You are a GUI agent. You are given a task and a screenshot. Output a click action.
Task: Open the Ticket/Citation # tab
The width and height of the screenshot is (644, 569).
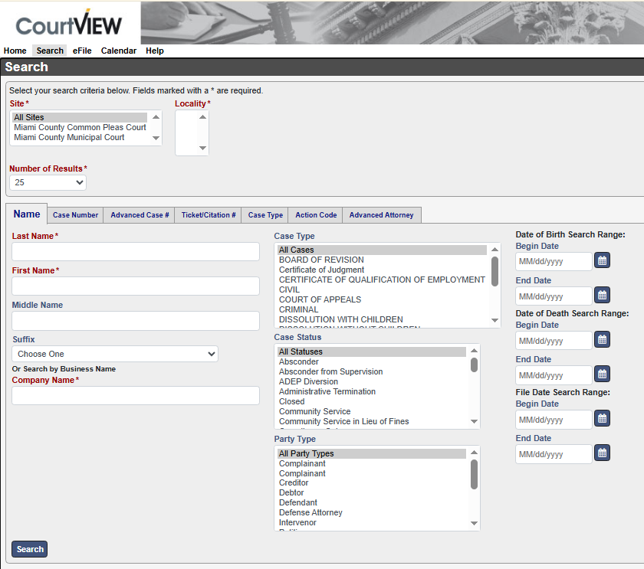(209, 215)
